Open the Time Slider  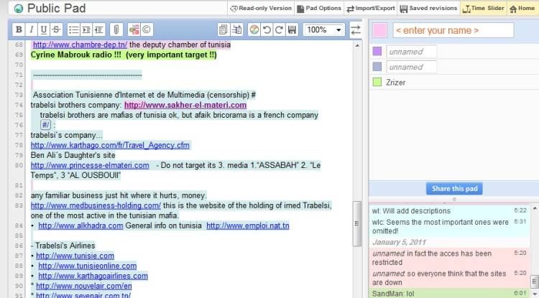(484, 8)
